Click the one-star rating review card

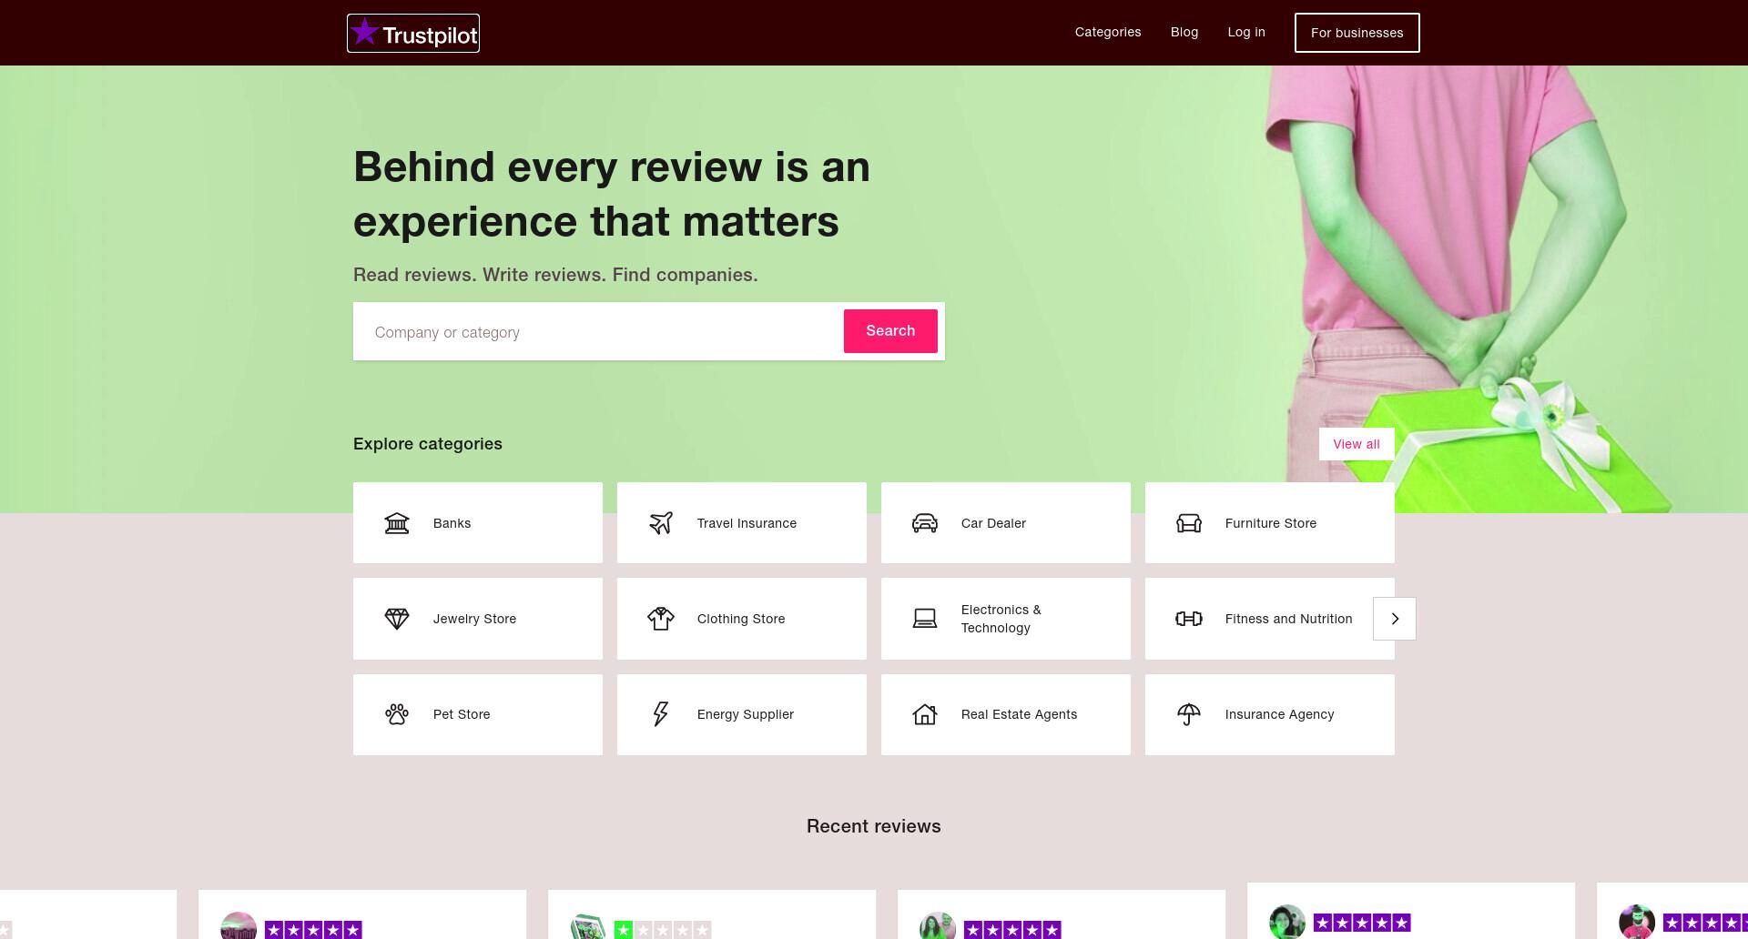712,914
